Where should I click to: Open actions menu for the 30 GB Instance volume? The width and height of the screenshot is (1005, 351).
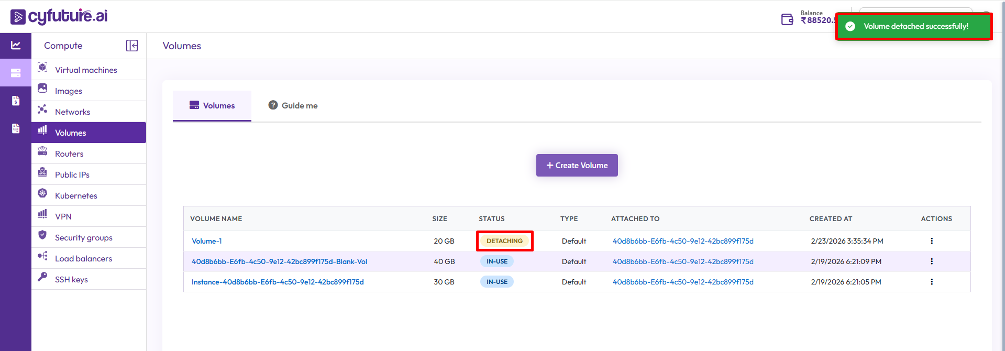coord(931,282)
